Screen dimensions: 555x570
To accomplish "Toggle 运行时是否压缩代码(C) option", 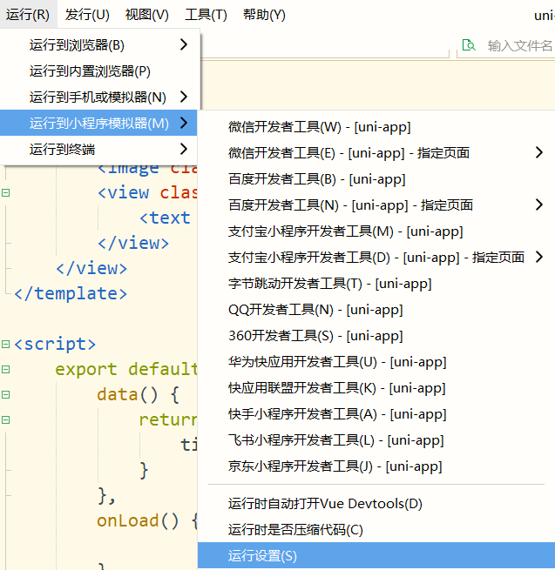I will pos(376,530).
